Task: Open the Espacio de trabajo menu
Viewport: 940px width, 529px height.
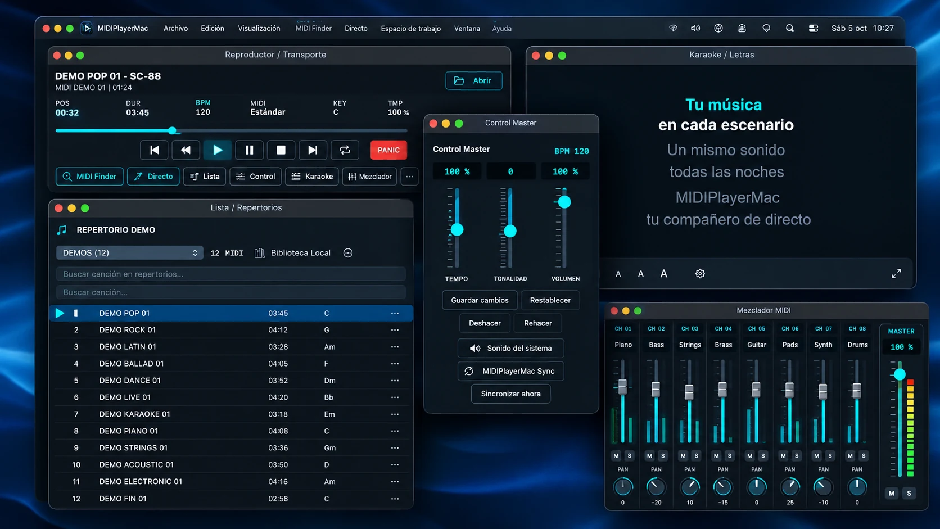Action: click(x=410, y=28)
